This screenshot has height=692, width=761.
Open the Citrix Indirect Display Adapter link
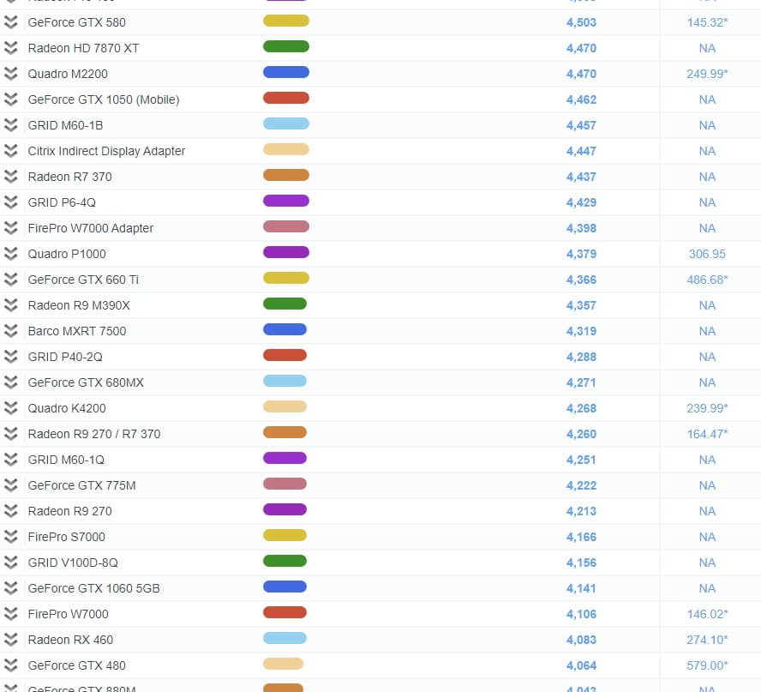pos(106,151)
